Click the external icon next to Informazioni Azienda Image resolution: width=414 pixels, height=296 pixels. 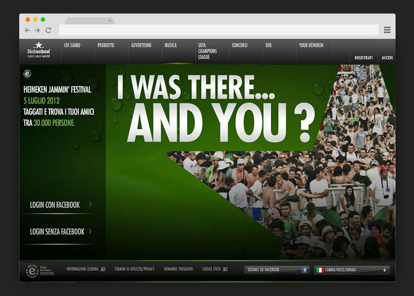pyautogui.click(x=103, y=269)
